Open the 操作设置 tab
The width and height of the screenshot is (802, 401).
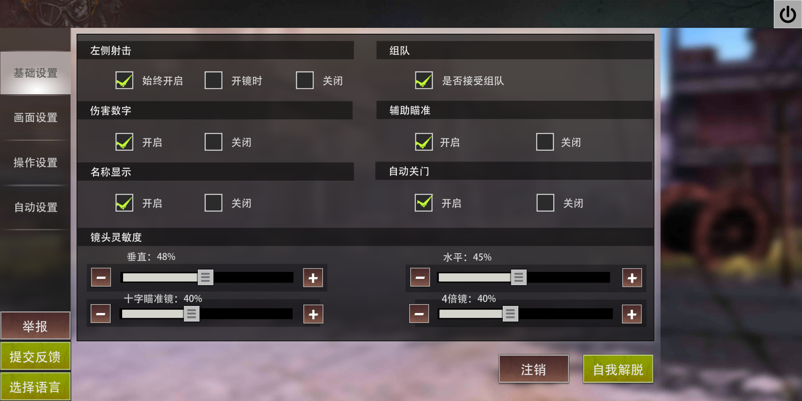point(36,162)
